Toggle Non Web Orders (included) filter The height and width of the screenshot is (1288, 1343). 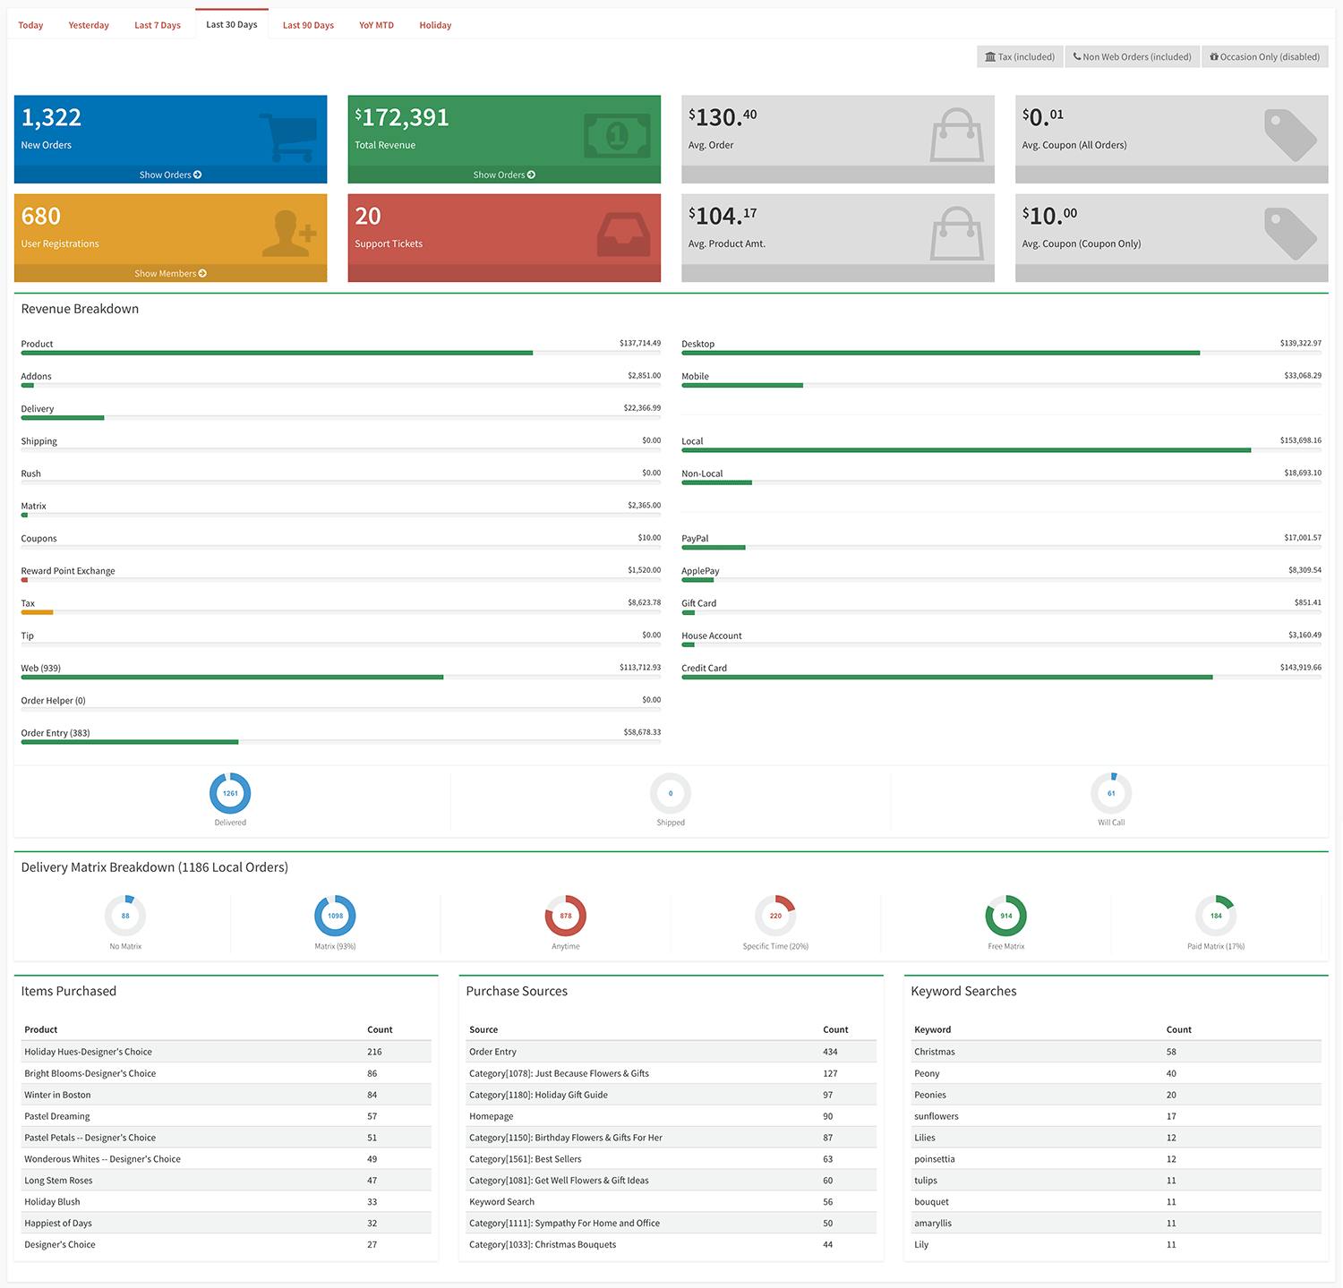click(1132, 56)
